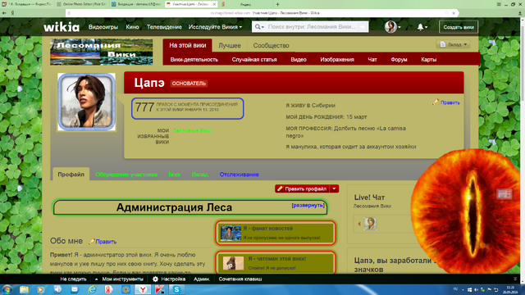The width and height of the screenshot is (525, 295).
Task: Click the Сочетания клавиш toolbar link
Action: pos(240,279)
